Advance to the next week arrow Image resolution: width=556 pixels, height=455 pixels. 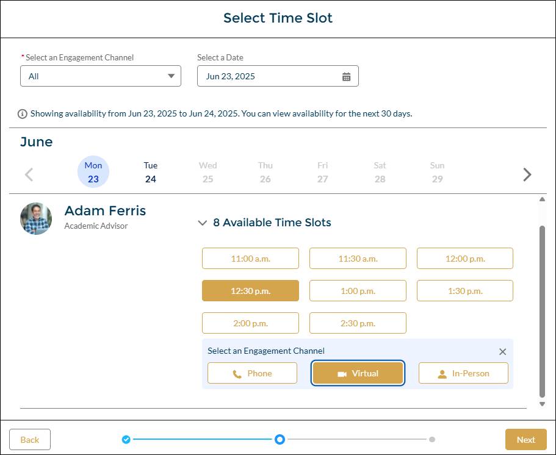click(527, 174)
